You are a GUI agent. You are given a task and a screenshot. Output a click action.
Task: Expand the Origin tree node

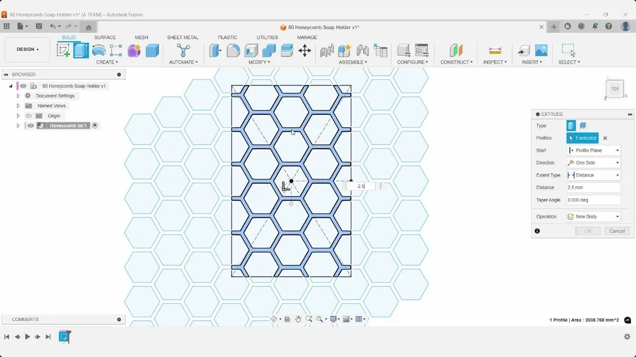18,116
